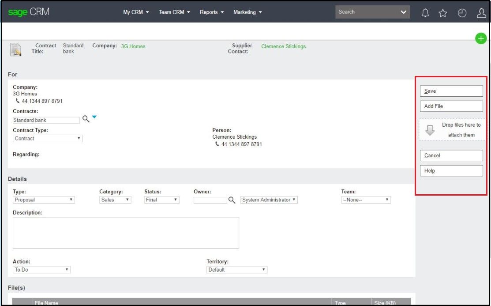Click the Standard bank contract title text
This screenshot has height=306, width=491.
point(73,48)
